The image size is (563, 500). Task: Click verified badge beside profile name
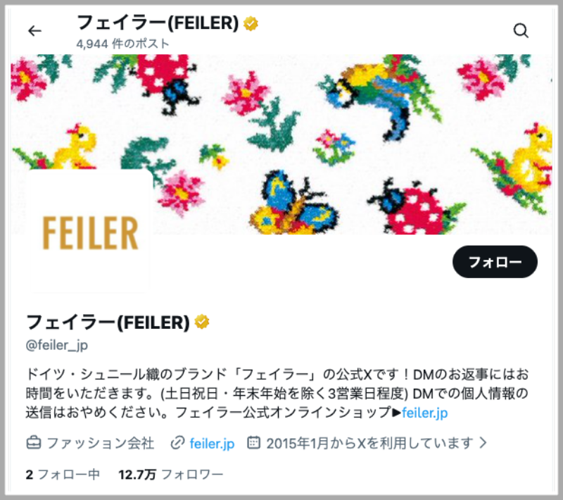pyautogui.click(x=202, y=322)
